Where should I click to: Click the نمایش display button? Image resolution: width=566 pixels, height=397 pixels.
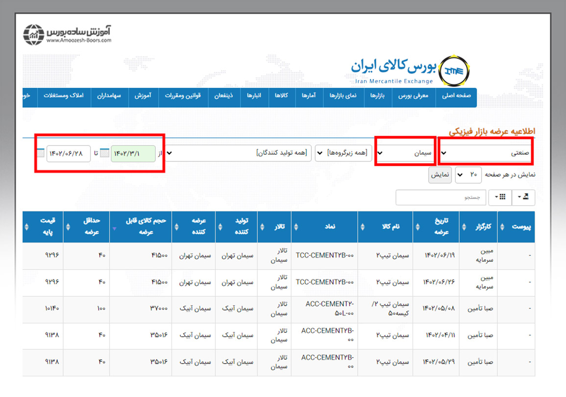click(440, 175)
